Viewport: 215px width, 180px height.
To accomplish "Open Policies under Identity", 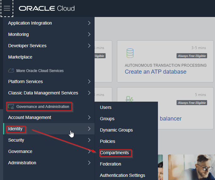I will 107,141.
